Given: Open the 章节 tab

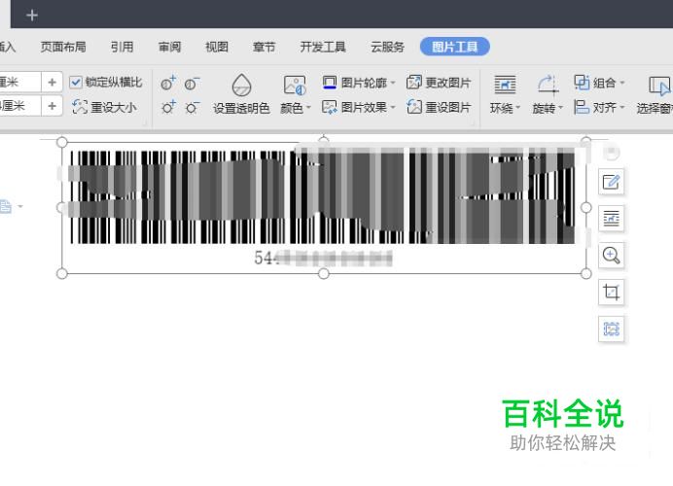Looking at the screenshot, I should (264, 47).
